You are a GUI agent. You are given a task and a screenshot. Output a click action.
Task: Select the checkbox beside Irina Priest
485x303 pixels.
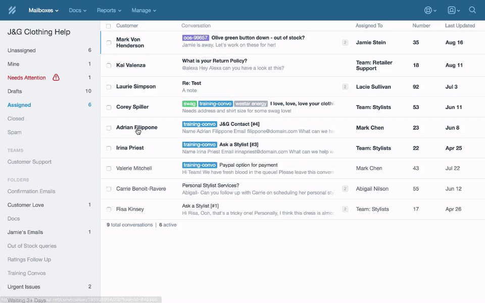(x=109, y=148)
